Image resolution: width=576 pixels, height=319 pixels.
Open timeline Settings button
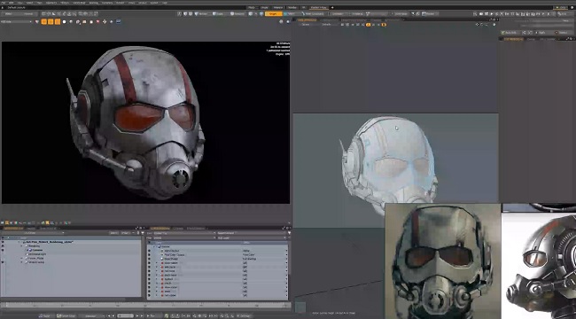244,315
